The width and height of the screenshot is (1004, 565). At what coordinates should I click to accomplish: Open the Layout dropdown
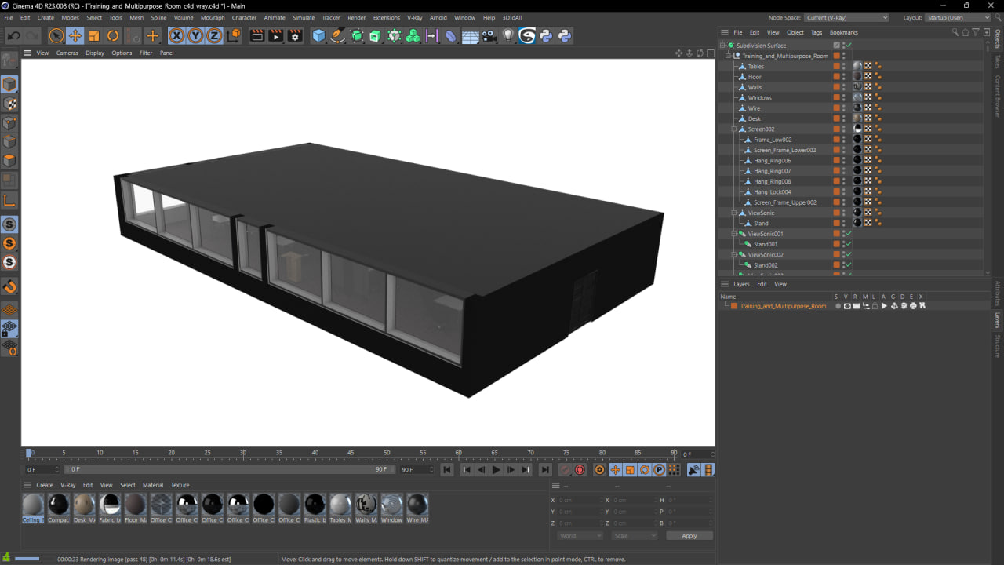tap(958, 17)
